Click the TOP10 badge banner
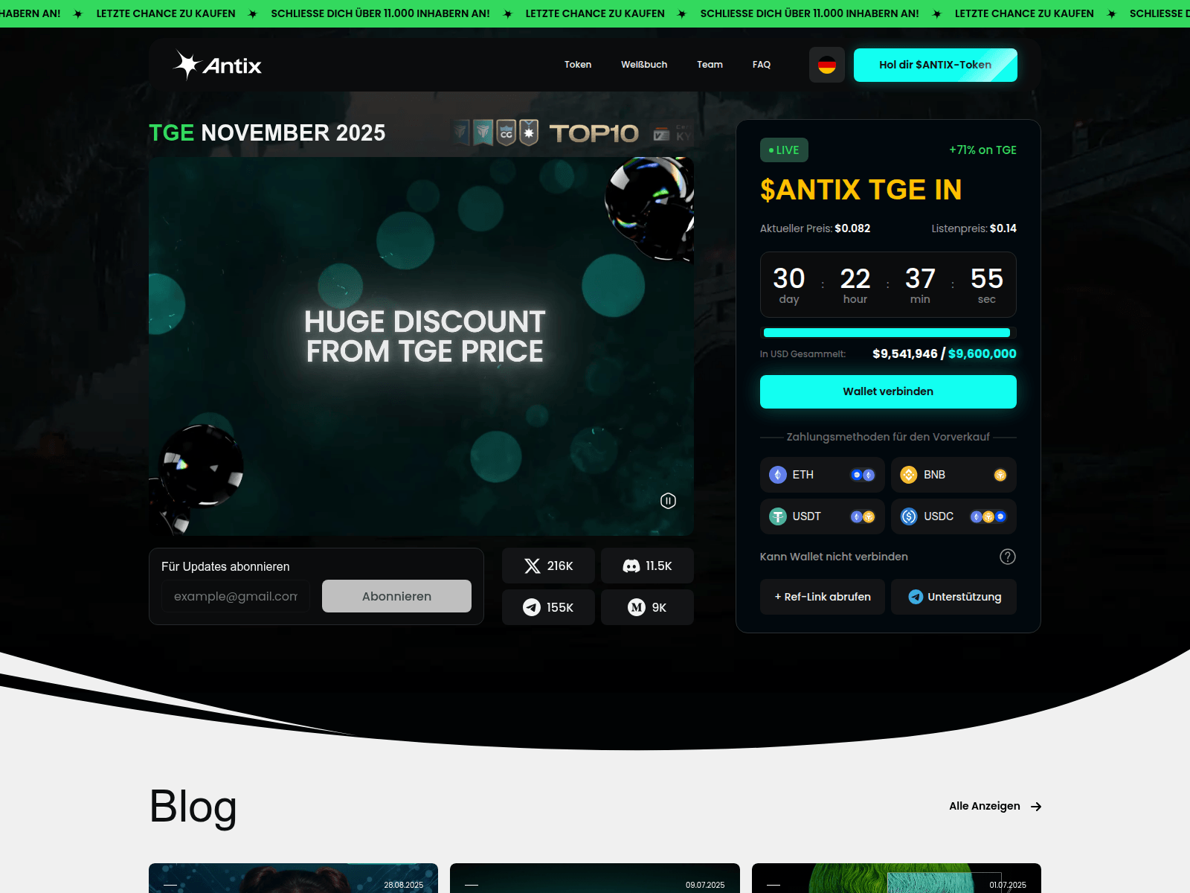 tap(594, 133)
